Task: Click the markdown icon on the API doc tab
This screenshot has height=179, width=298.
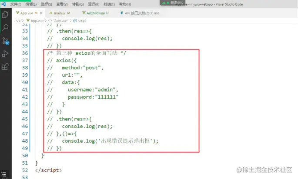Action: 122,13
